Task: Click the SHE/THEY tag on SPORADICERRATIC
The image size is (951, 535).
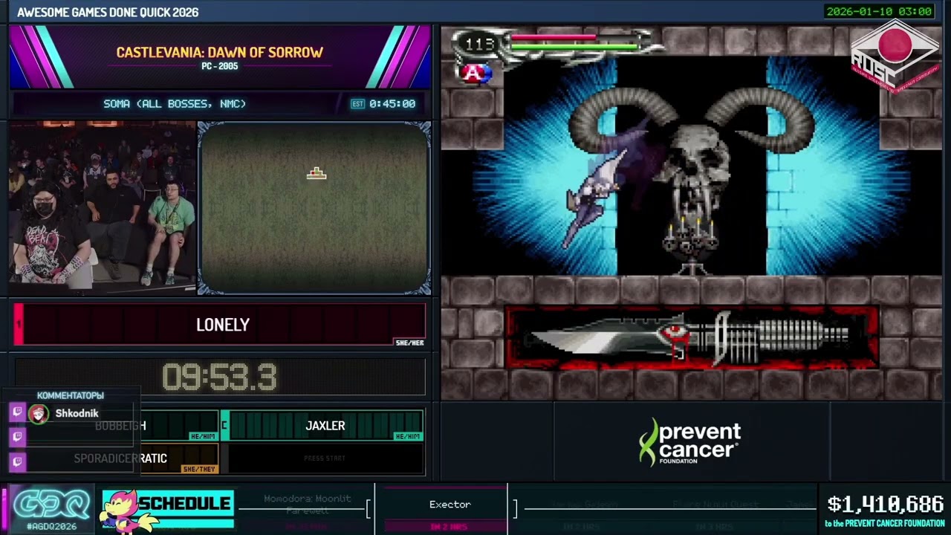Action: click(199, 469)
